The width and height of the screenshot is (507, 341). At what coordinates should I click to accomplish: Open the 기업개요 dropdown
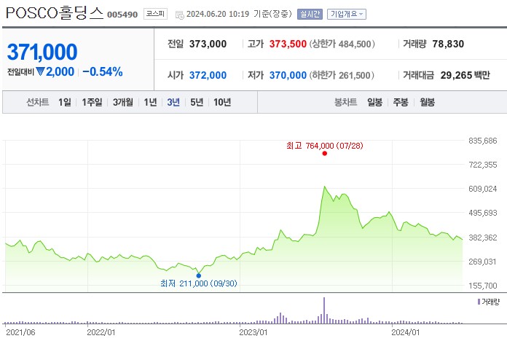[x=347, y=15]
